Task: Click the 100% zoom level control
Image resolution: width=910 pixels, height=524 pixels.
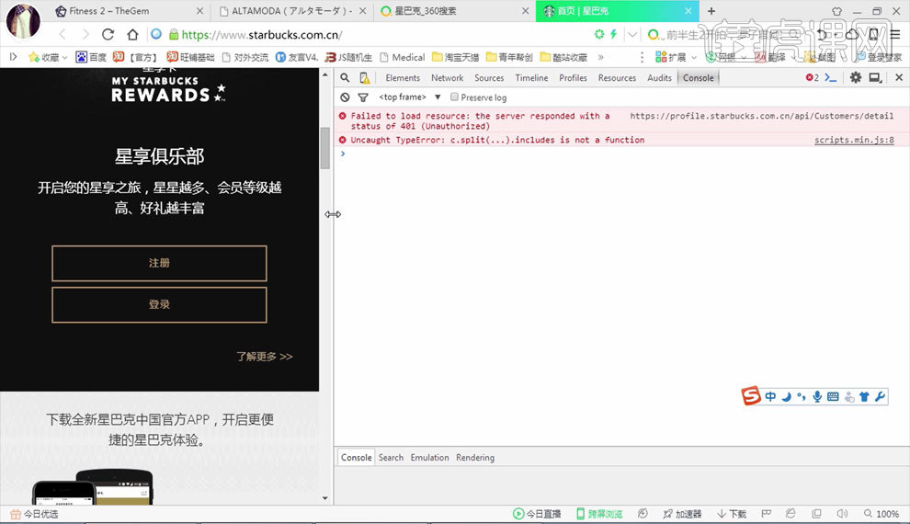Action: click(x=882, y=514)
